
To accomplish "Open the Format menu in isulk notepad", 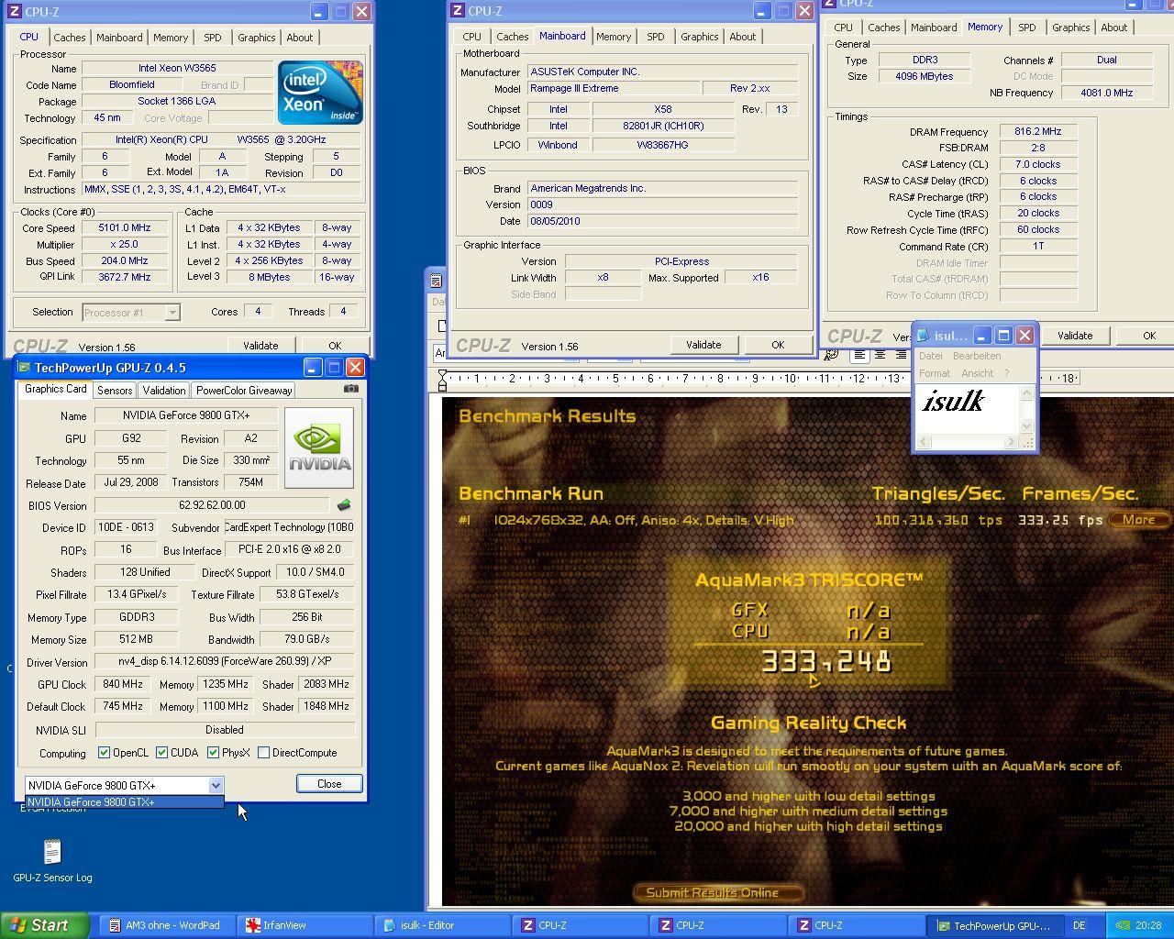I will pos(935,373).
